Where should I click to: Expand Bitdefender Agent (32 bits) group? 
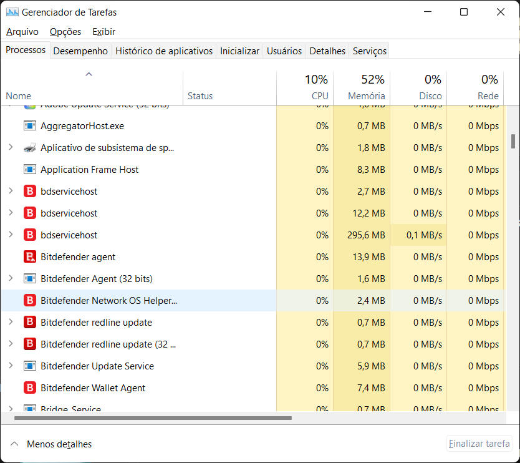[11, 278]
